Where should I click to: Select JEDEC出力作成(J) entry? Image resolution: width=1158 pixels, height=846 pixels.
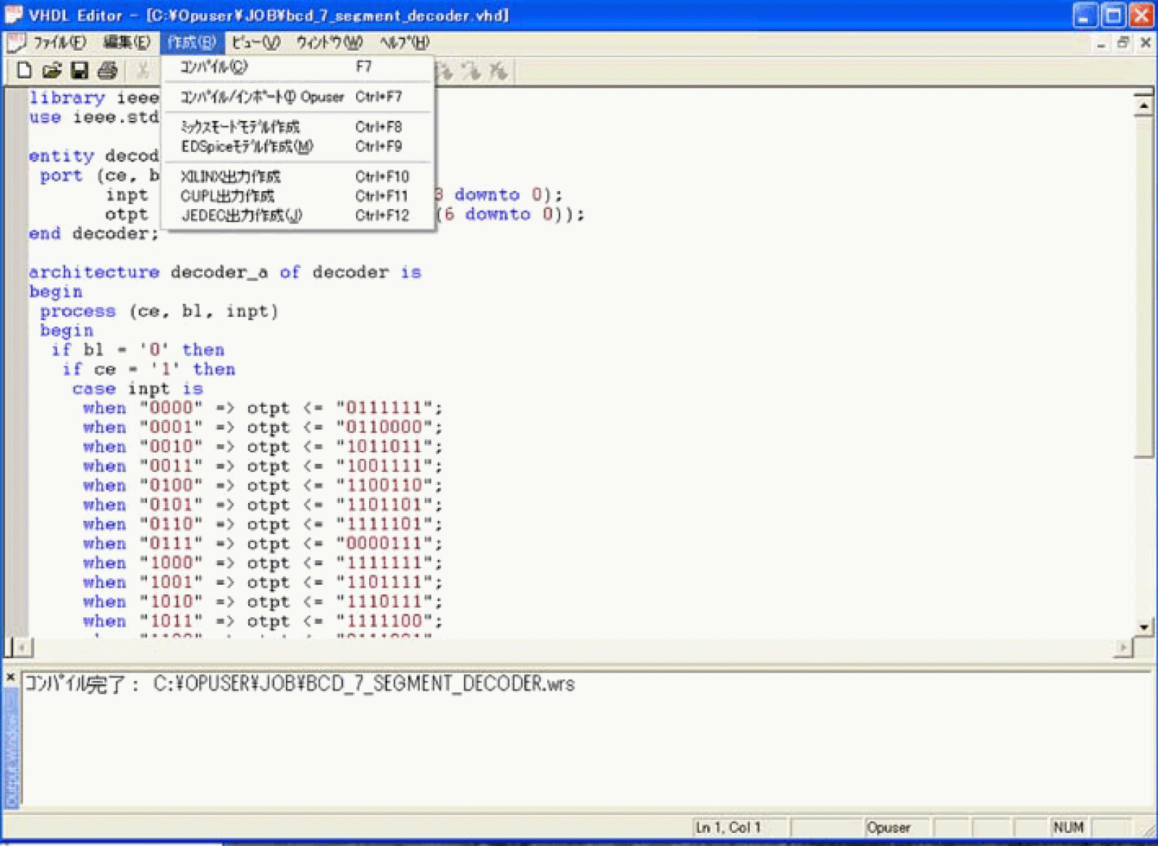[x=297, y=216]
